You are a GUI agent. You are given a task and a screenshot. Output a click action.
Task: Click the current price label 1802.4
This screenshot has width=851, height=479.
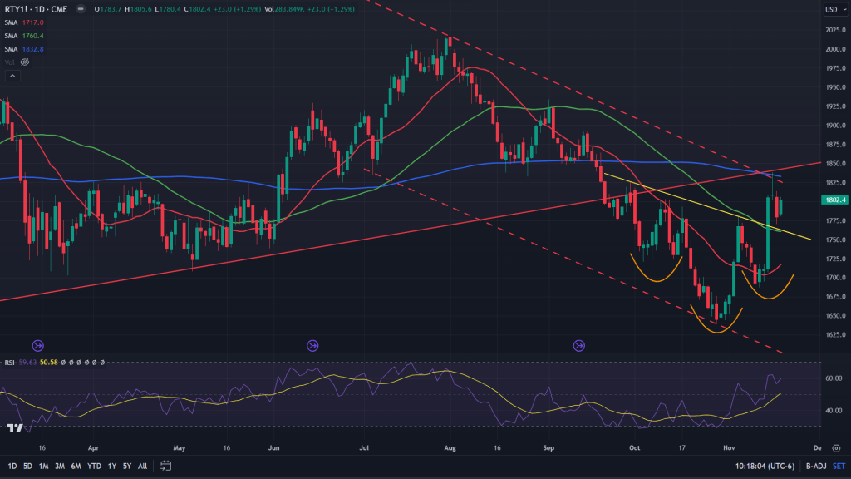tap(832, 200)
